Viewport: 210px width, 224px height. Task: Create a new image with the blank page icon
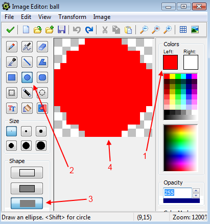coord(26,30)
